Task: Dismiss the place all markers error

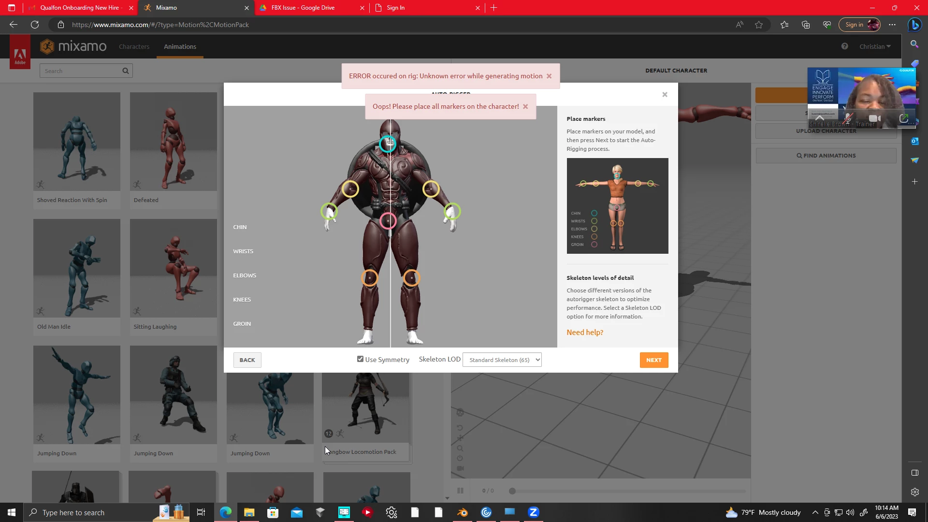Action: coord(525,106)
